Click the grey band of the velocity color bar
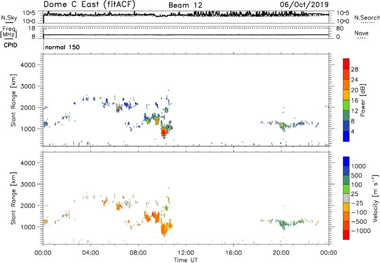The width and height of the screenshot is (380, 263). 346,198
